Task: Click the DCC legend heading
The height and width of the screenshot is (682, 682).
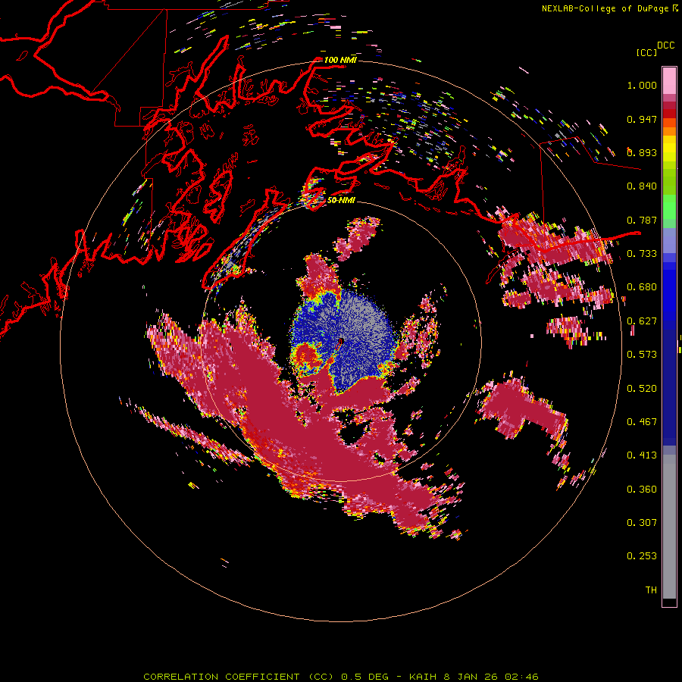Action: point(665,45)
